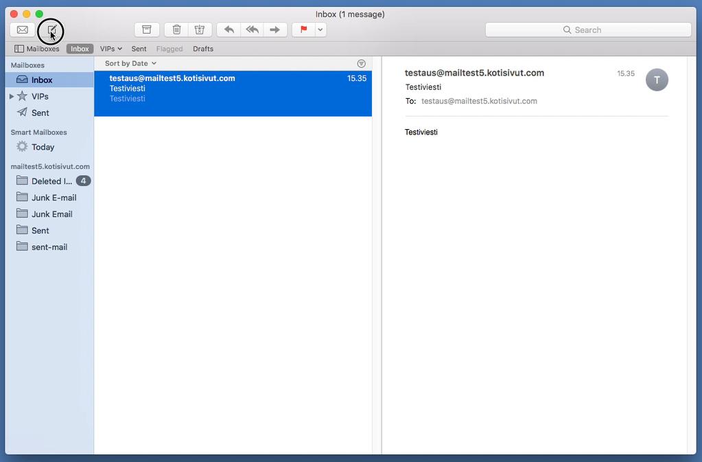Viewport: 702px width, 462px height.
Task: Select the Testiviesti message in list
Action: (233, 93)
